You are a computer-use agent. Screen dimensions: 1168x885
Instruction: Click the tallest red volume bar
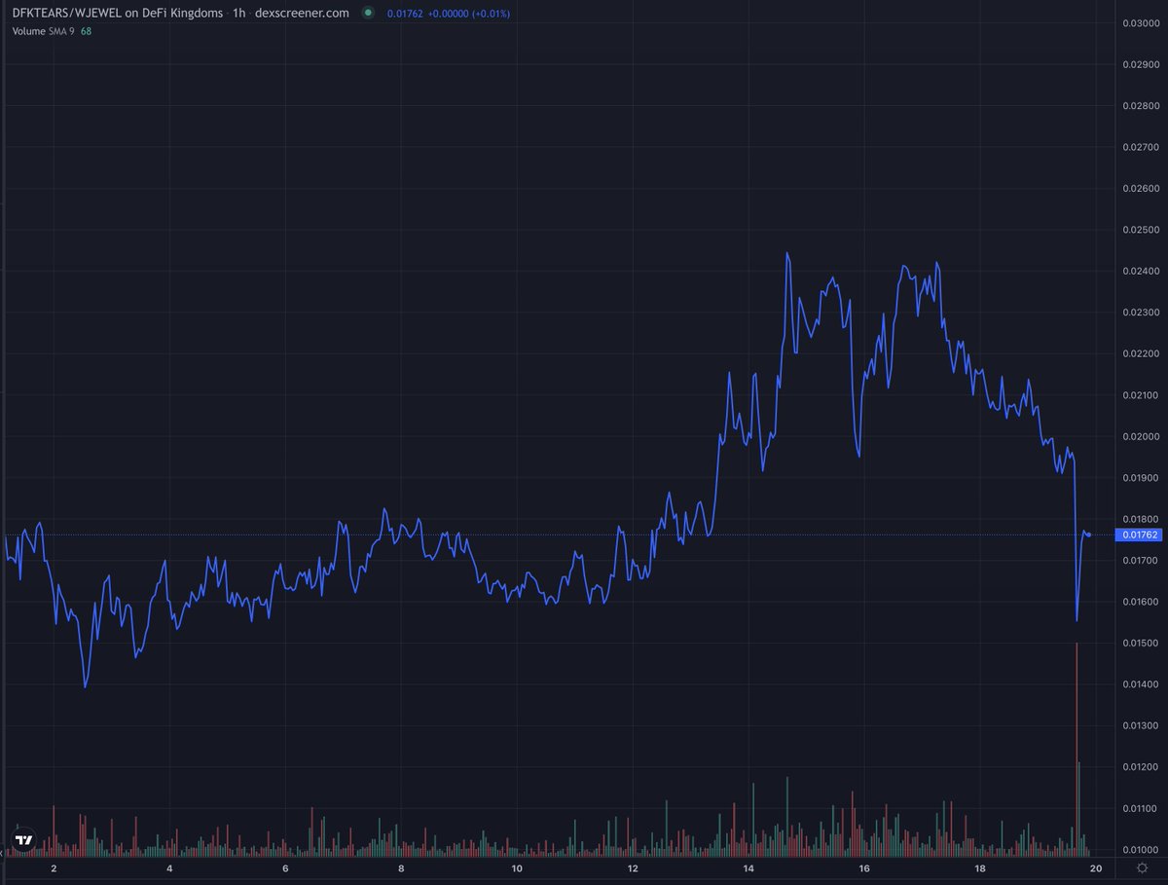click(1077, 750)
